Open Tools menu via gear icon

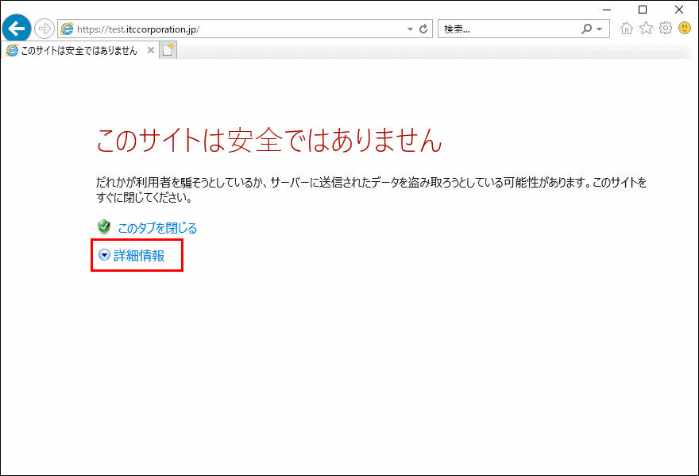click(x=665, y=28)
